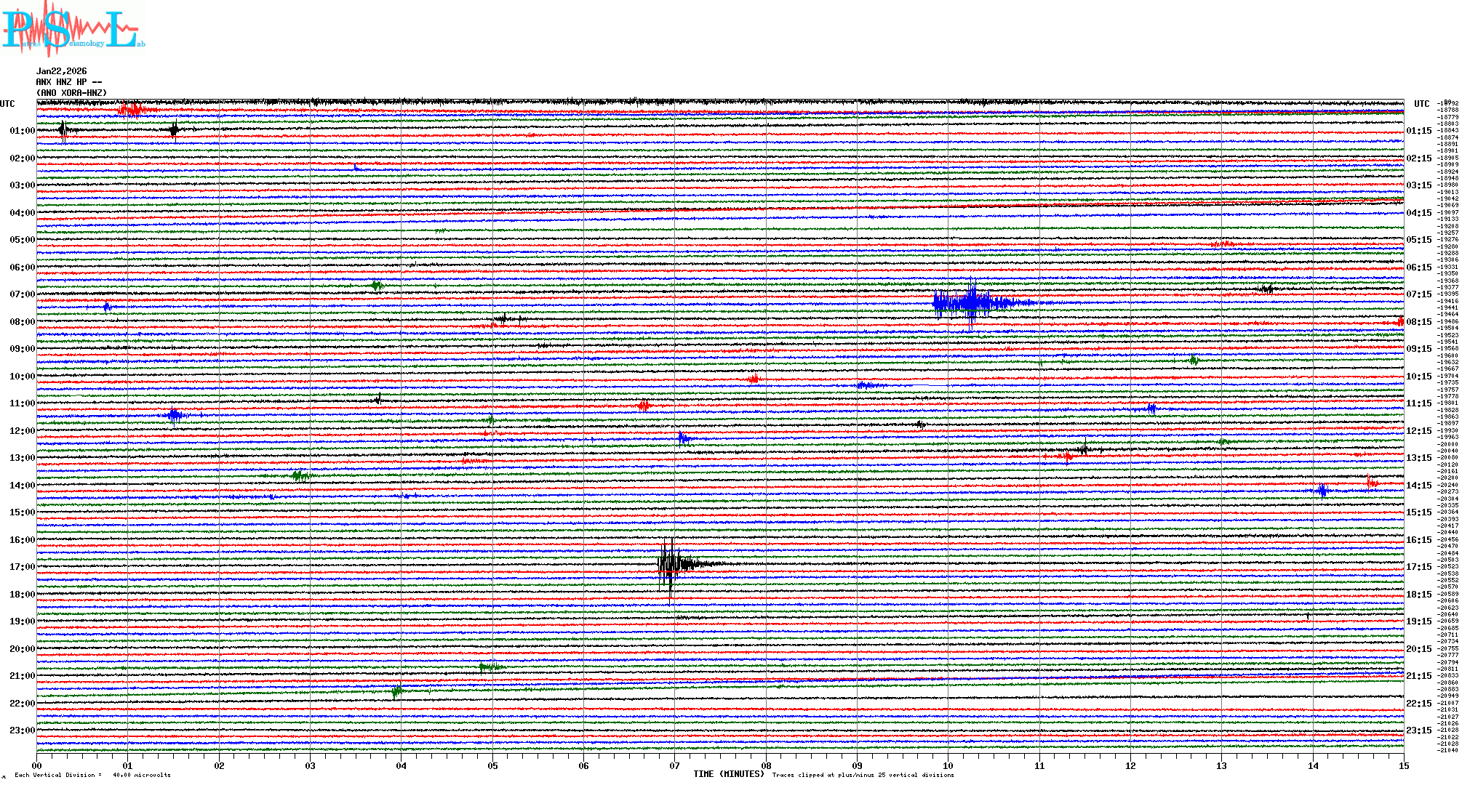The image size is (1462, 785).
Task: Click the TIME (MINUTES) axis title
Action: click(x=729, y=774)
